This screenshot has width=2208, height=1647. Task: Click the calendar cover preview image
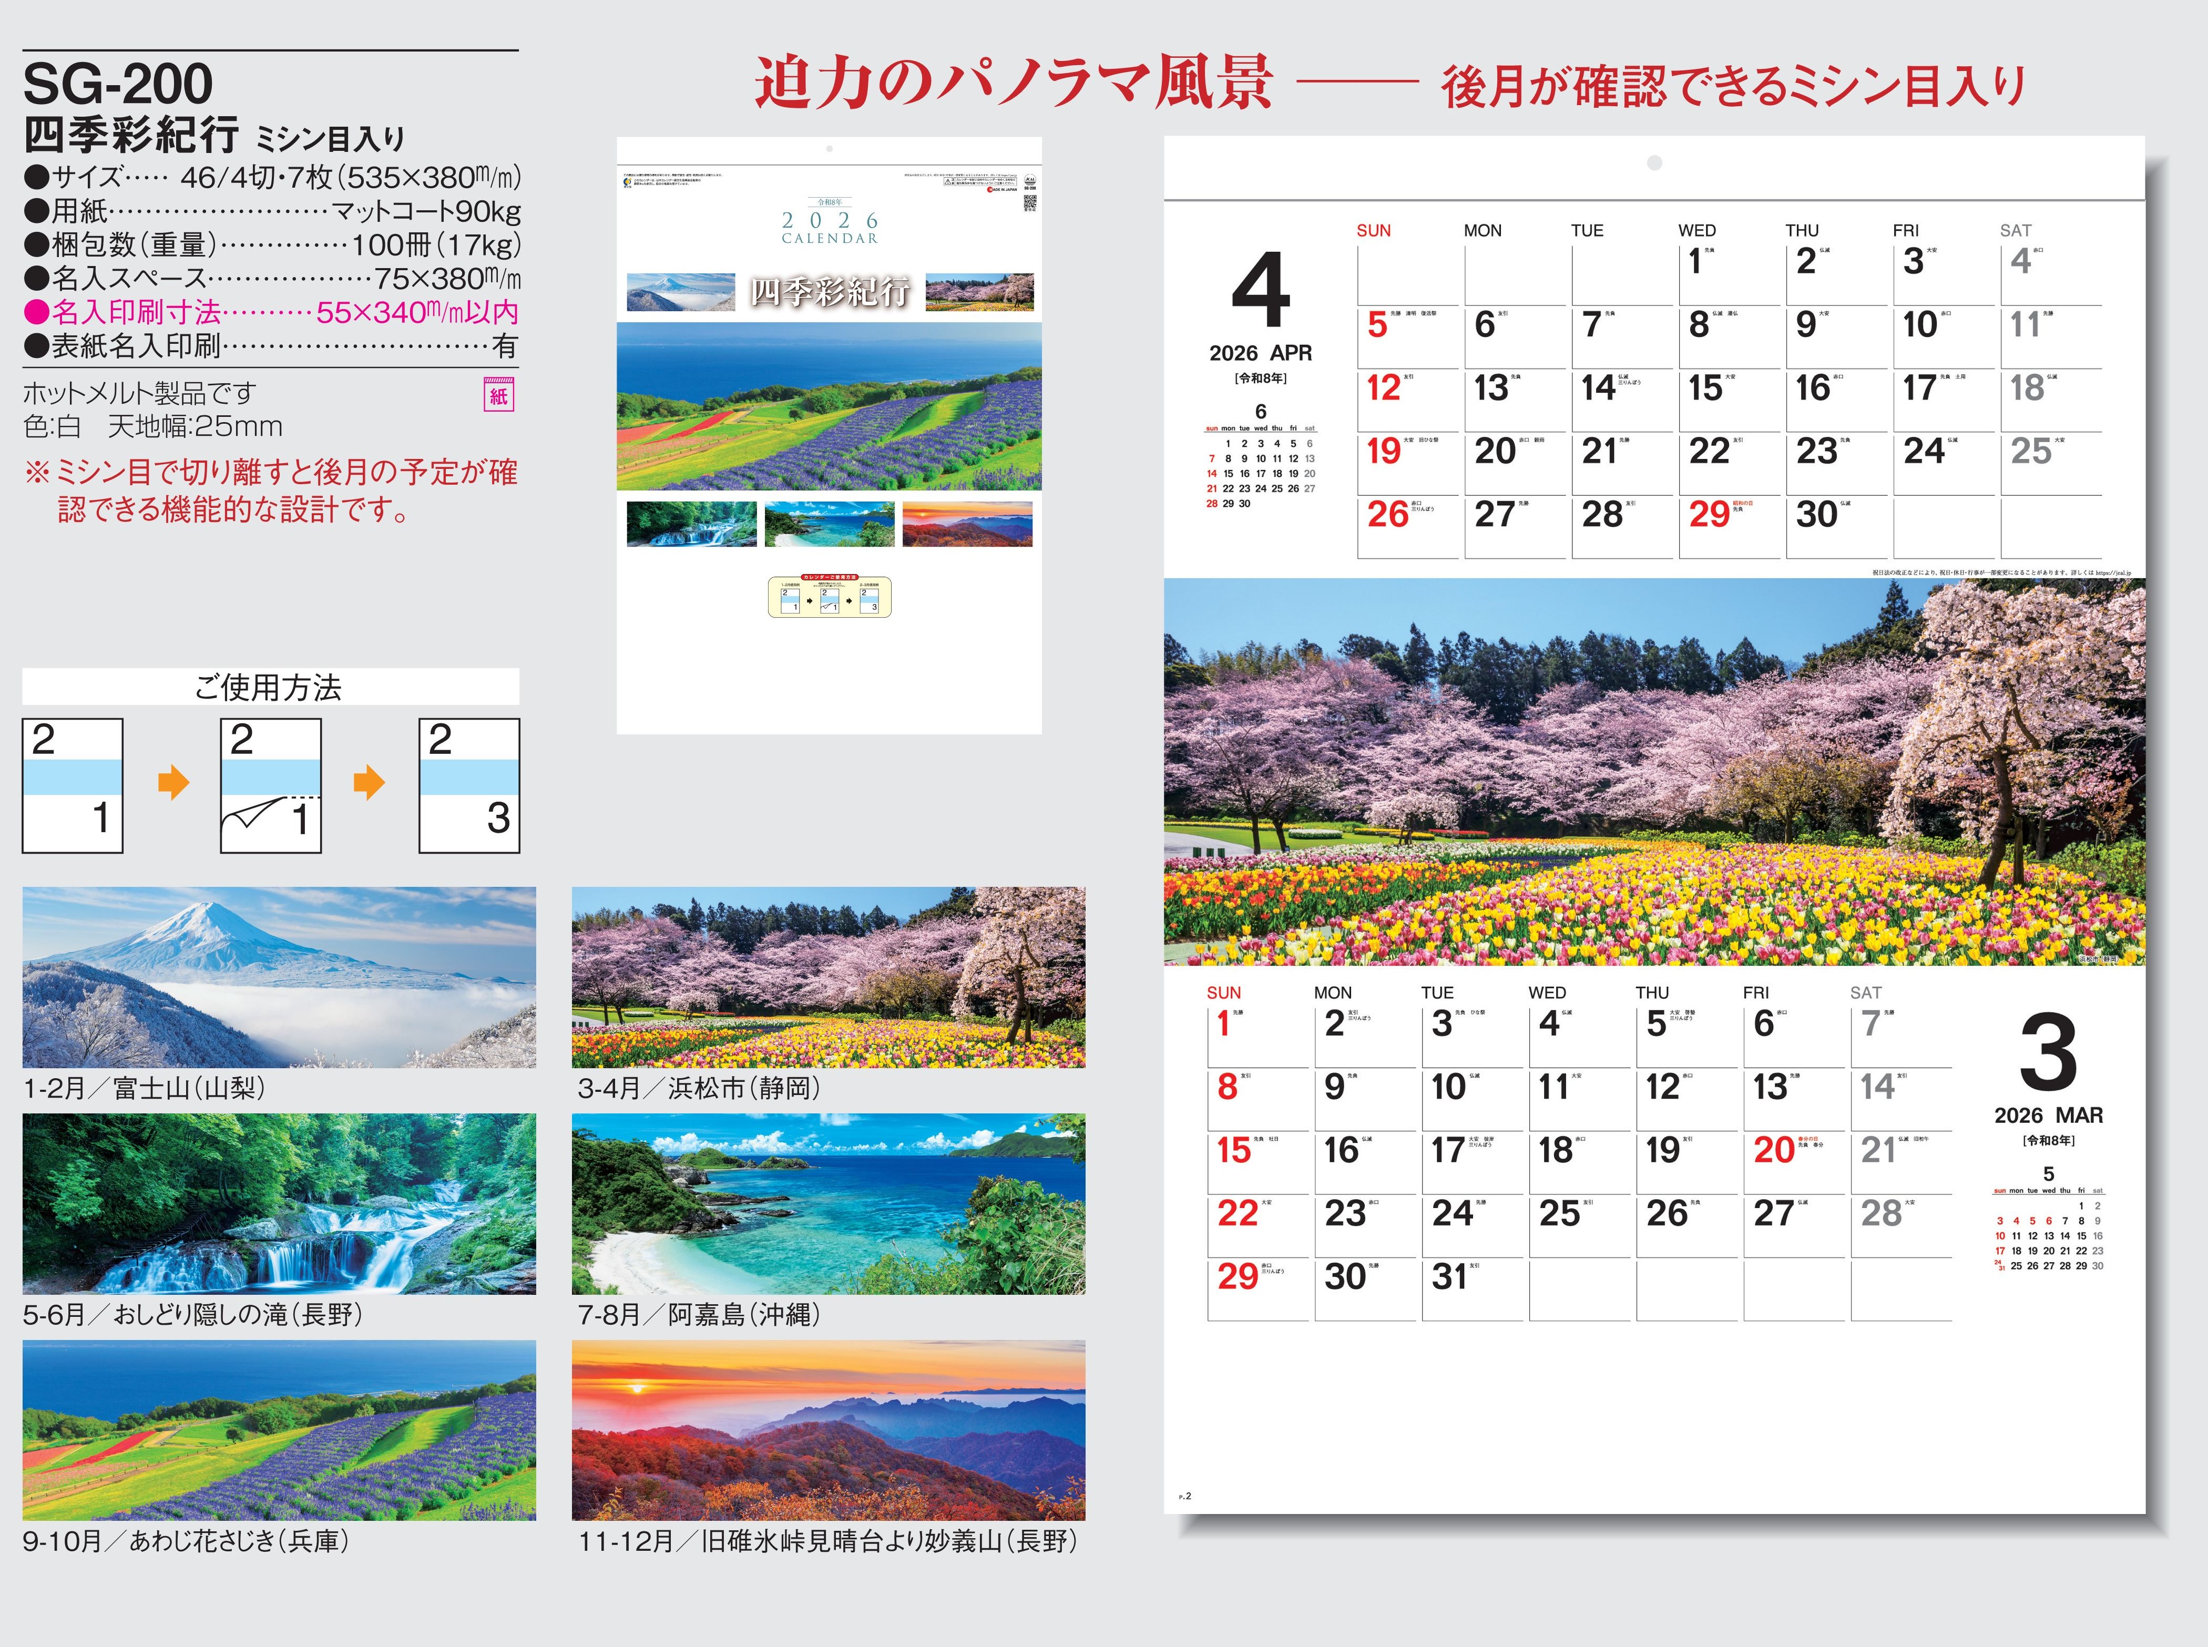click(829, 435)
